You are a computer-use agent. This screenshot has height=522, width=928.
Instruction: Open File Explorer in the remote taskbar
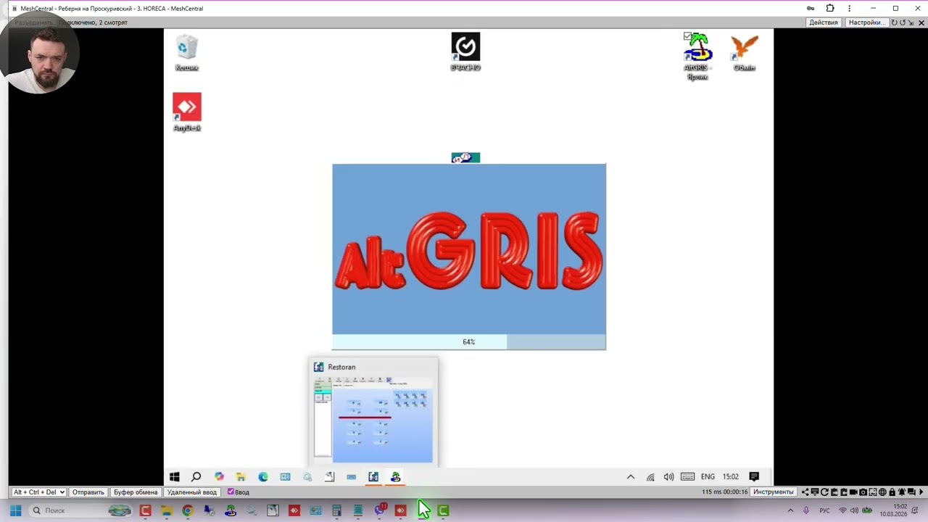coord(241,476)
